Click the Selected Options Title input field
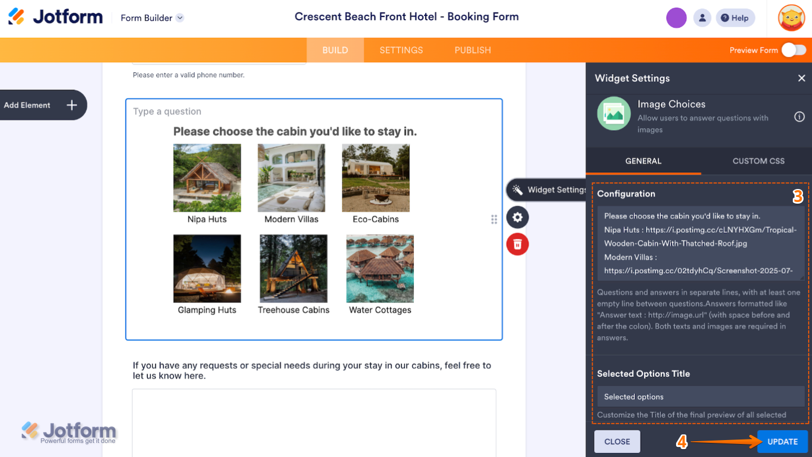812x457 pixels. coord(700,396)
